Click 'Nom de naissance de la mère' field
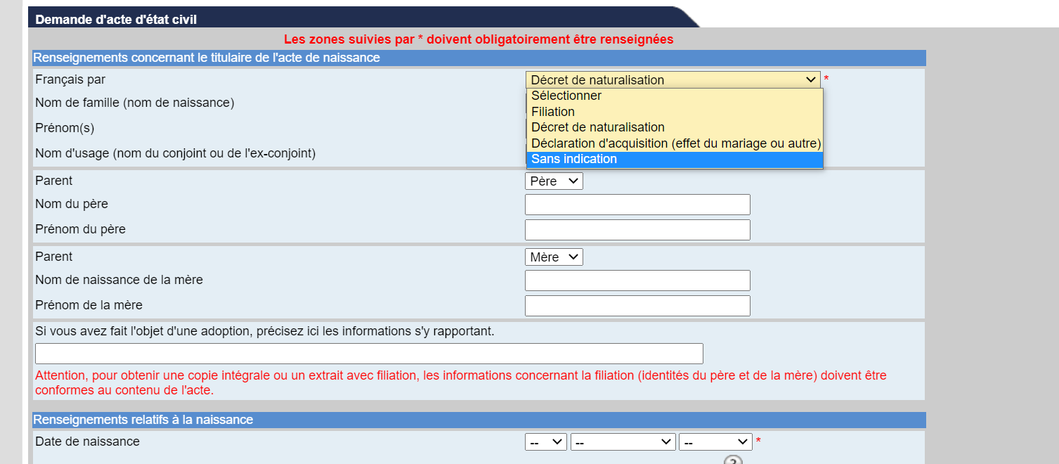Viewport: 1059px width, 464px height. point(637,281)
